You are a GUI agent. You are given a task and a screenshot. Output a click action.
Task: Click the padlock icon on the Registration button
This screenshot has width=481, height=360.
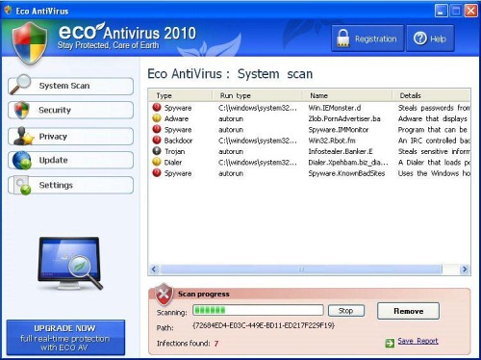342,39
